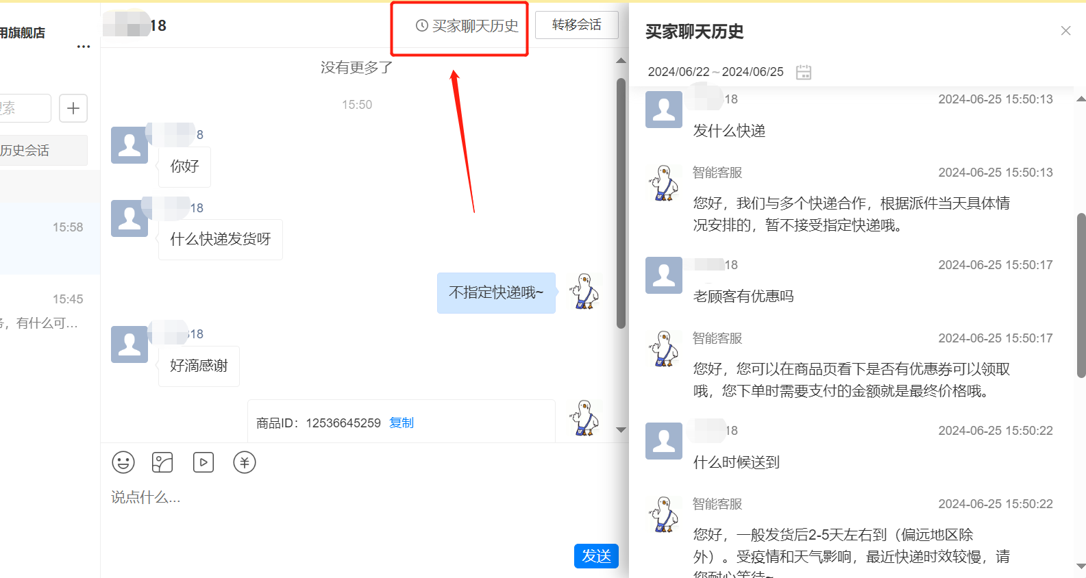Click the yuan payment icon
Image resolution: width=1086 pixels, height=578 pixels.
tap(245, 462)
